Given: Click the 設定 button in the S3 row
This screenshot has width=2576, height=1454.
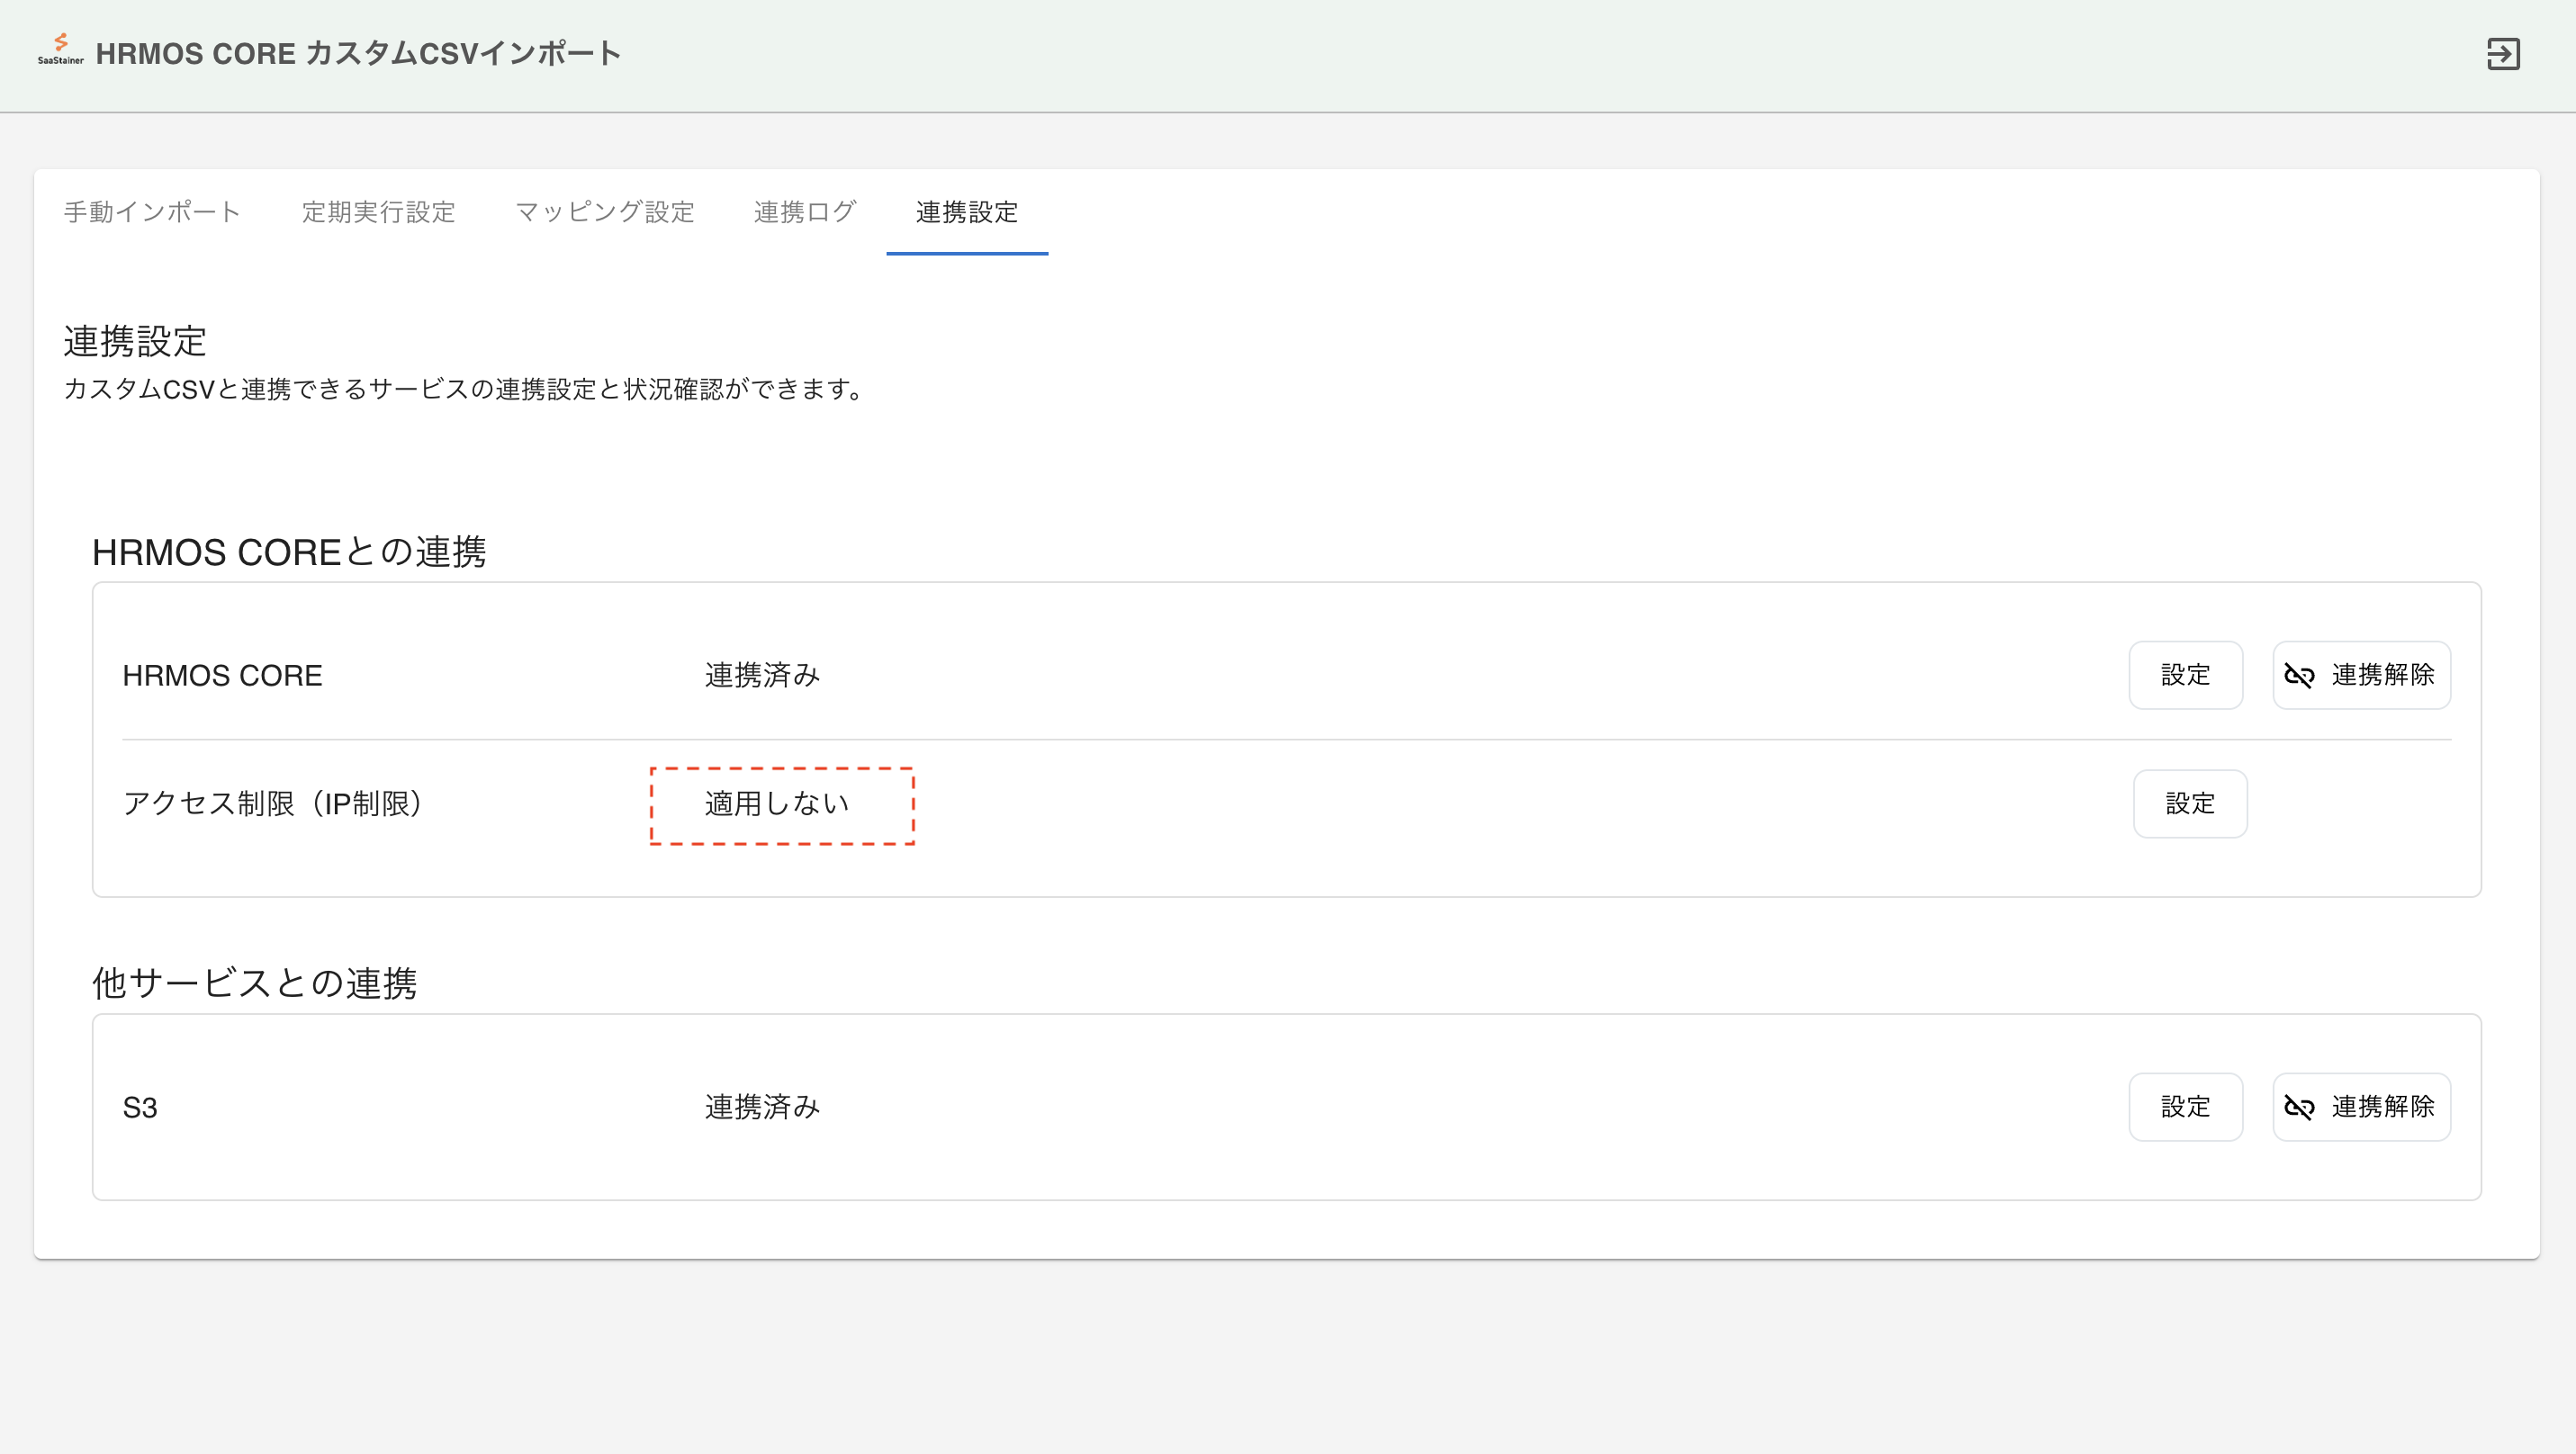Looking at the screenshot, I should tap(2185, 1108).
